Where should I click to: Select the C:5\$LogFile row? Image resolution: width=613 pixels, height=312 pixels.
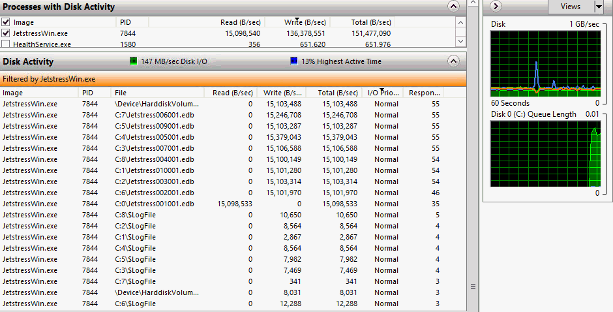(x=233, y=259)
